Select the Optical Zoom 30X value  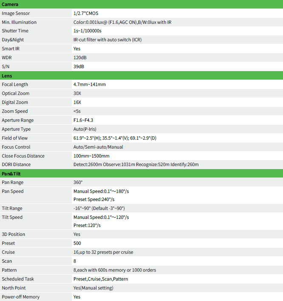pyautogui.click(x=77, y=93)
